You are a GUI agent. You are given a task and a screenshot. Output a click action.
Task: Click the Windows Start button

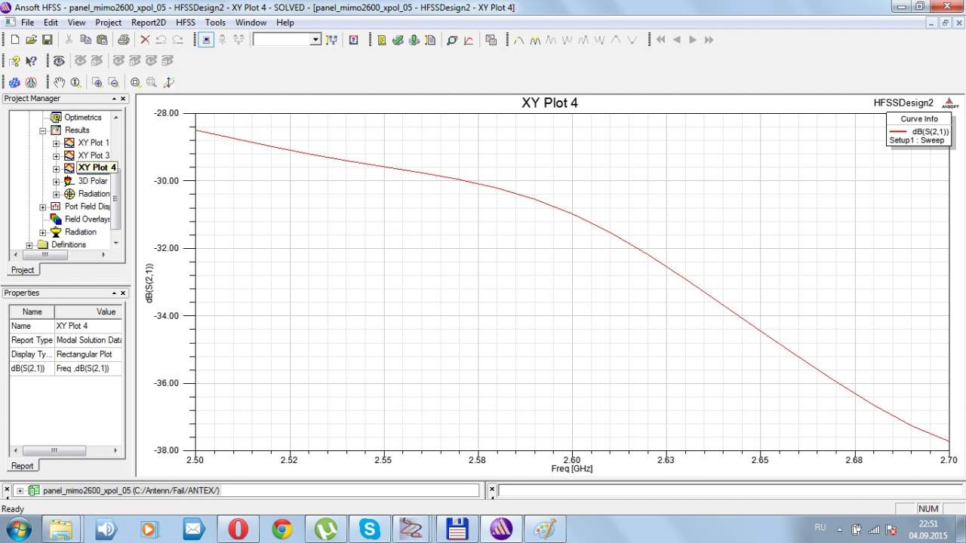[x=18, y=529]
